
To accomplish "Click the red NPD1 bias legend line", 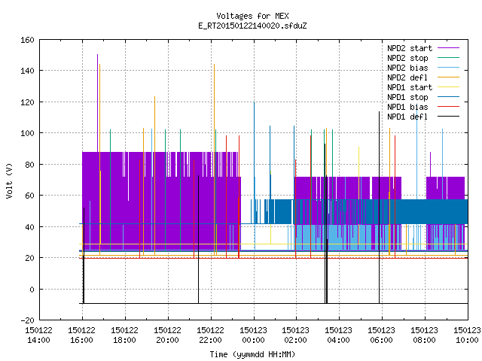I will (x=448, y=107).
